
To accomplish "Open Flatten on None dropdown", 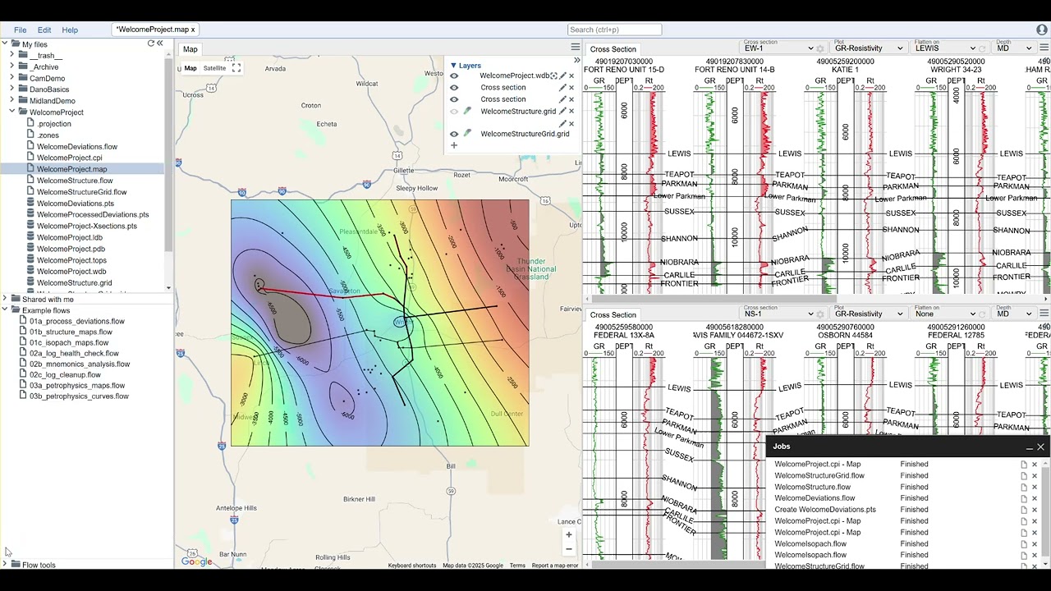I will pyautogui.click(x=944, y=314).
